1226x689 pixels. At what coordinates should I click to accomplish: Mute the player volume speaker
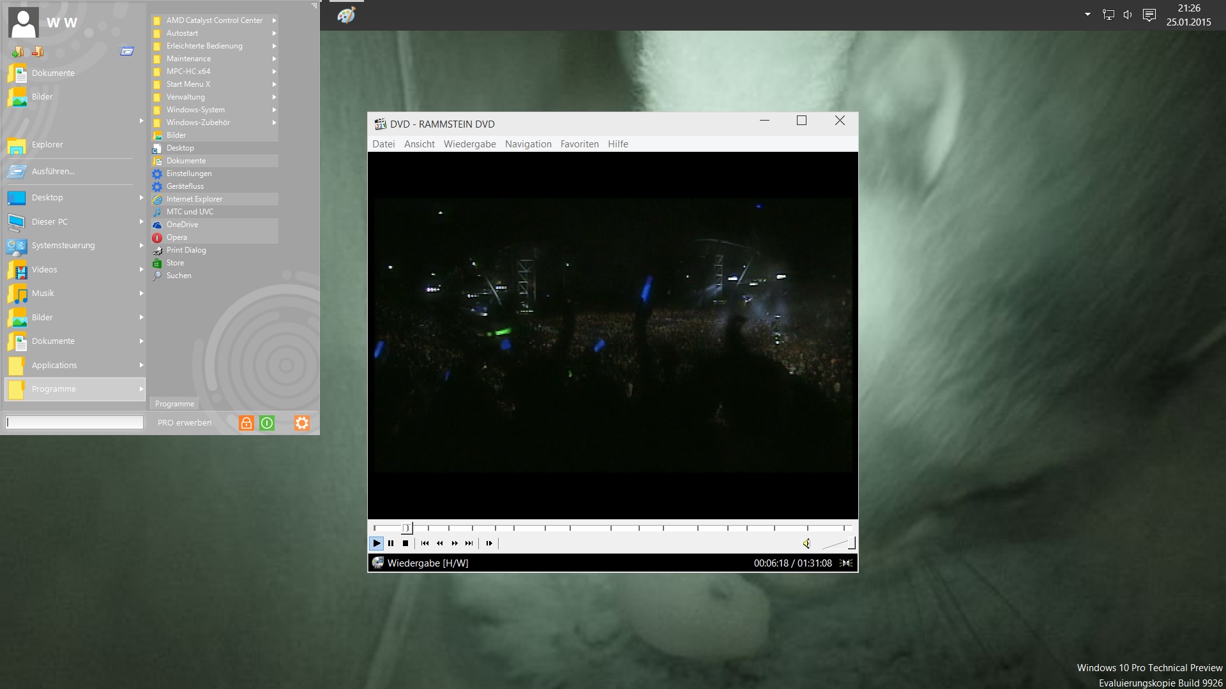806,544
